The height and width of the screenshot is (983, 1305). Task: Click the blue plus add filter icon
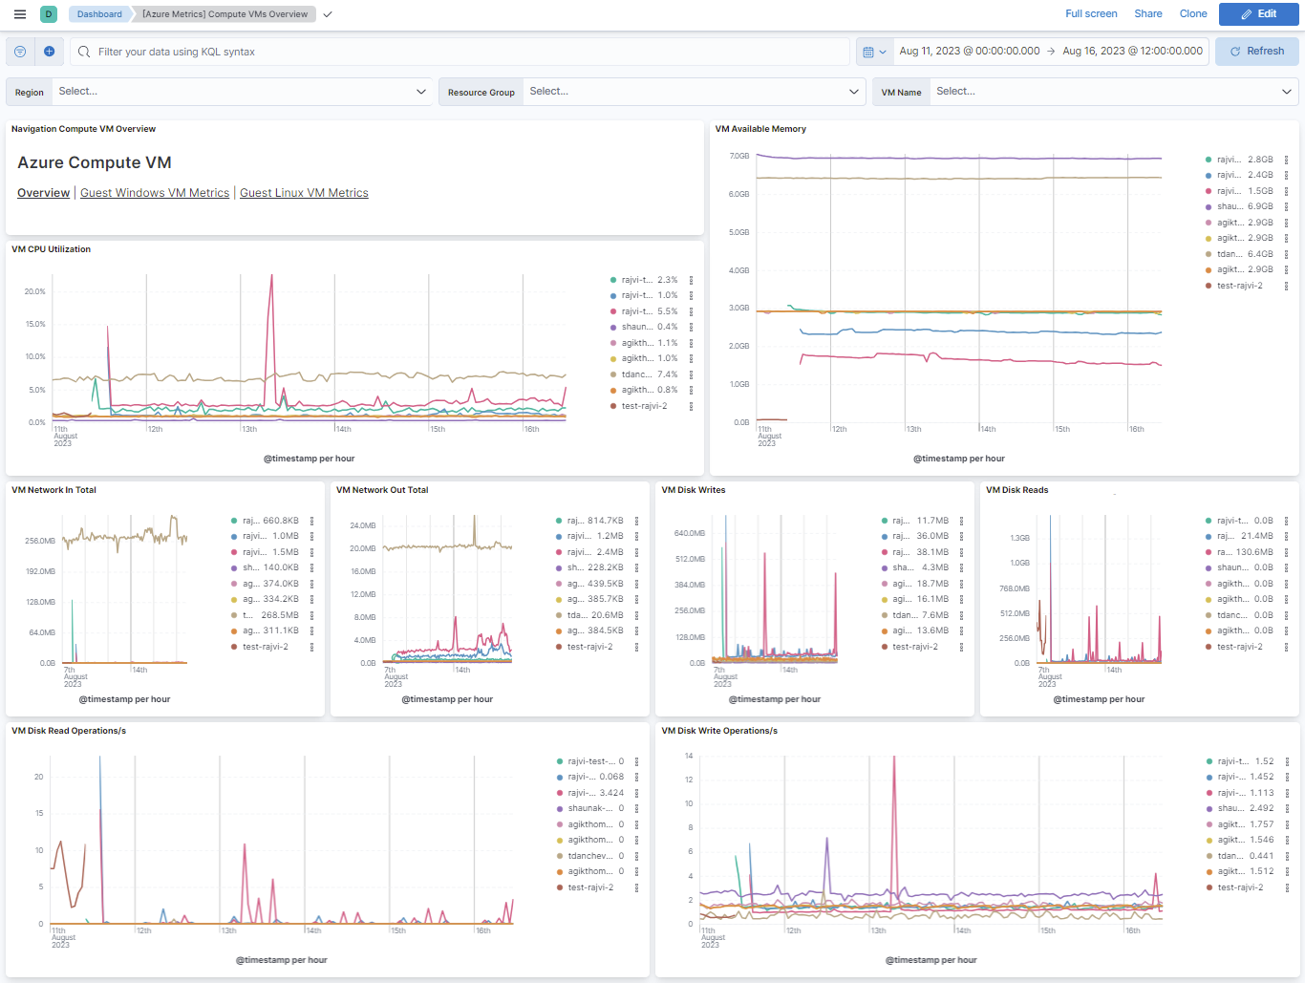[x=49, y=52]
